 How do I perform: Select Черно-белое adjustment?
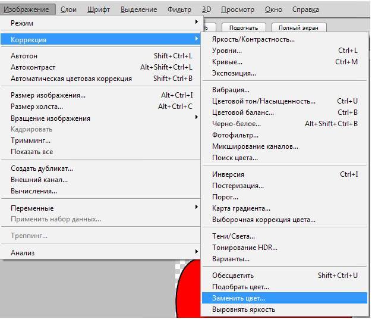(x=284, y=124)
